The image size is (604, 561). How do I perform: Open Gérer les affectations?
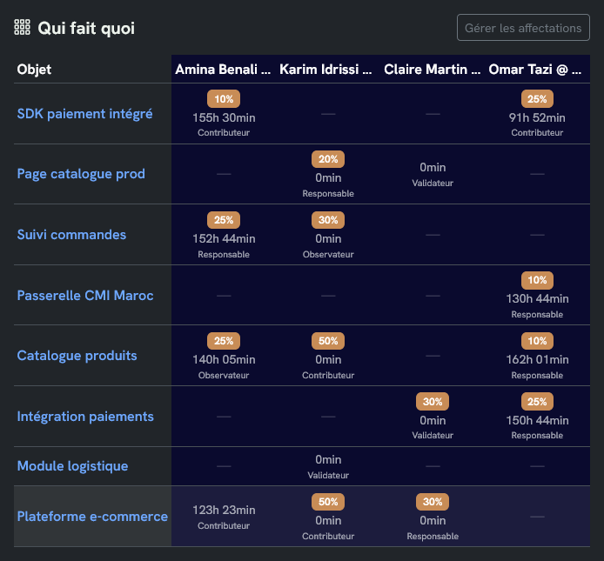(x=523, y=28)
